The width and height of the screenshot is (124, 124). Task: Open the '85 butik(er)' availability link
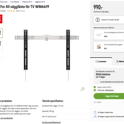point(110,90)
